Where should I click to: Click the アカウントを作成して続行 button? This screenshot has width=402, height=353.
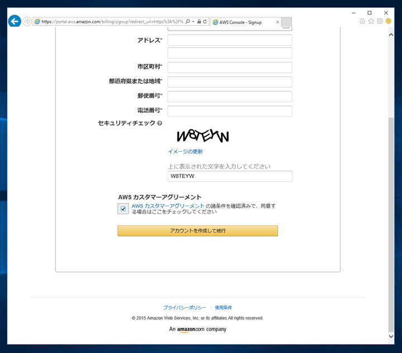pos(198,231)
